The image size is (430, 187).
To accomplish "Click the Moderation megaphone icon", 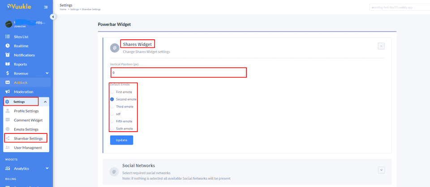I will [8, 92].
